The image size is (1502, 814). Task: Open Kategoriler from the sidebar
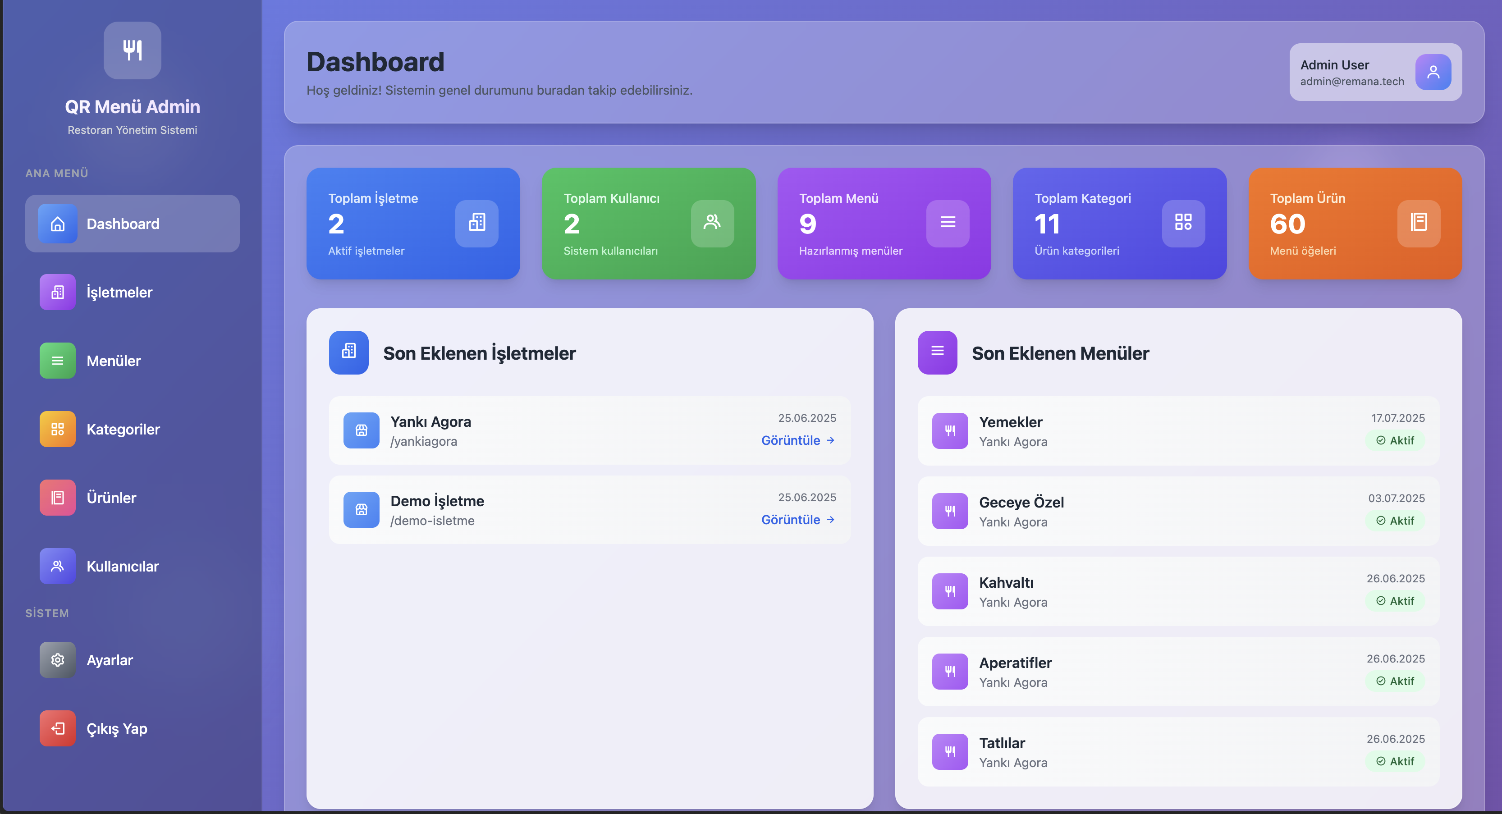123,429
